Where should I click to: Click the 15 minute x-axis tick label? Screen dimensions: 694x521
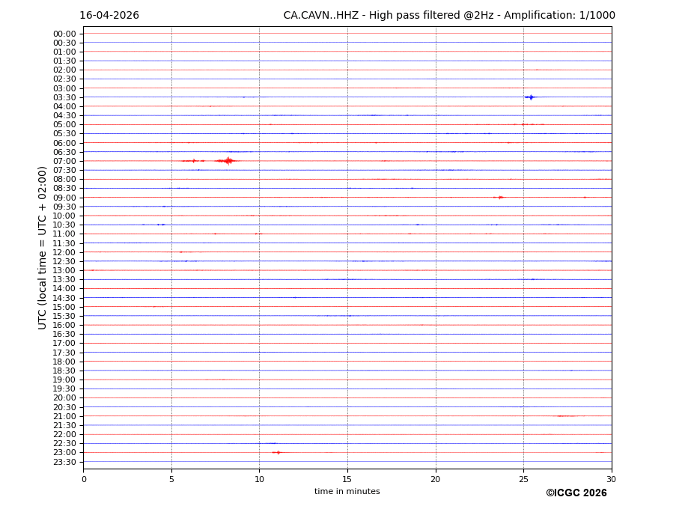coord(347,479)
